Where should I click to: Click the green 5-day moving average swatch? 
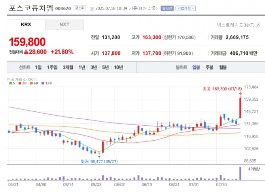pos(10,83)
